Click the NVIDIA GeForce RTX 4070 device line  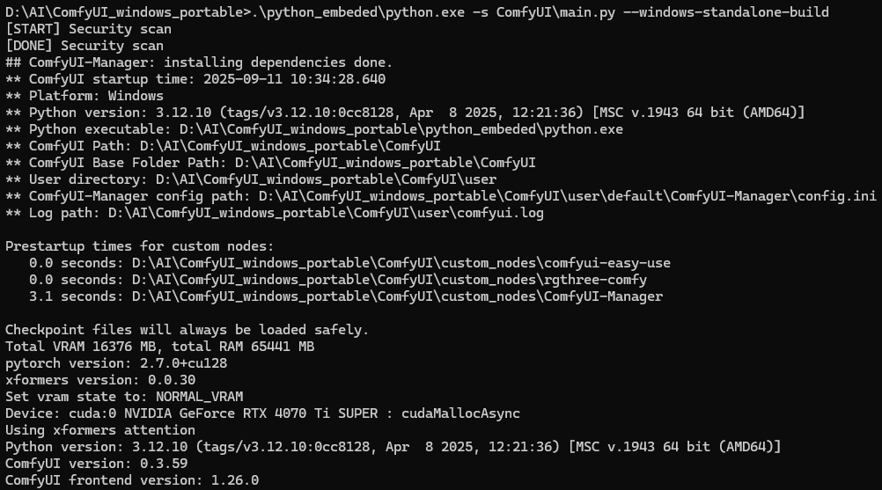click(x=262, y=413)
